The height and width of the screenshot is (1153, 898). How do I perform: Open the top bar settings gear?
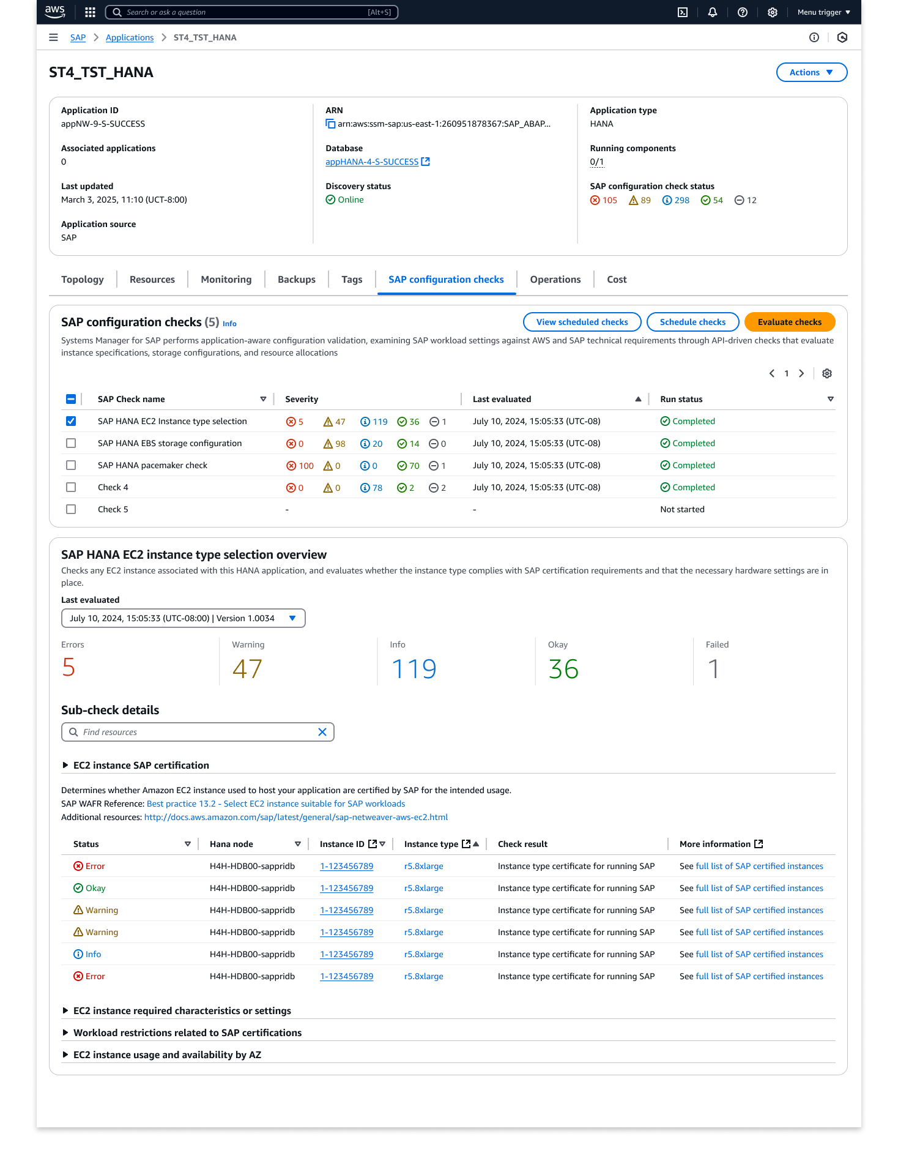773,12
